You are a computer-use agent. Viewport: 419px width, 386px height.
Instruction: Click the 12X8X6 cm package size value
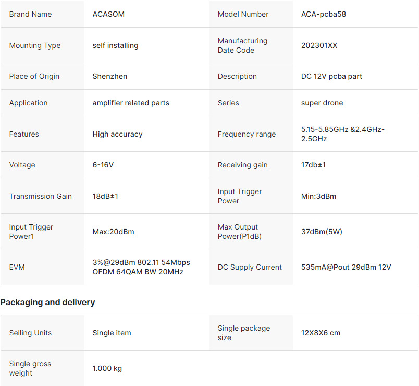[x=321, y=333]
